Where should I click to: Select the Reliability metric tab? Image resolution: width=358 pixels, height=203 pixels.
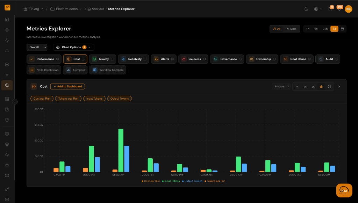[x=133, y=59]
